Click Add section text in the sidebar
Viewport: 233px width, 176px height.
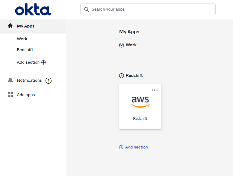coord(28,62)
